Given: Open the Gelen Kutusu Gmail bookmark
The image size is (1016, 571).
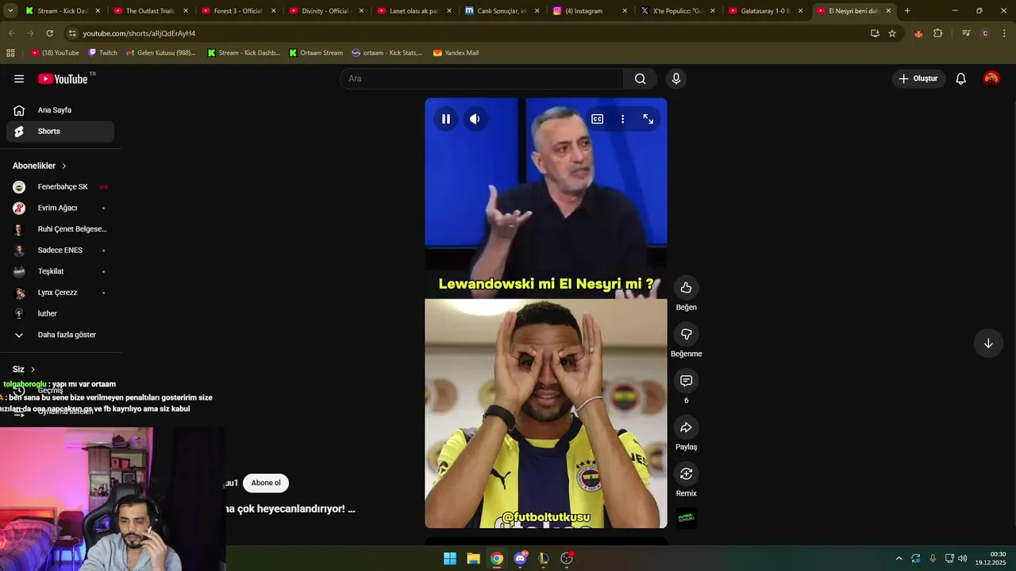Looking at the screenshot, I should 161,53.
